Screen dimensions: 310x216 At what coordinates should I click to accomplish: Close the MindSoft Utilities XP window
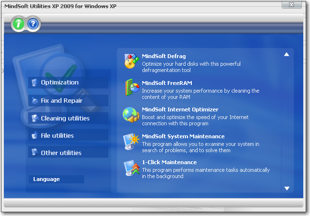[292, 5]
